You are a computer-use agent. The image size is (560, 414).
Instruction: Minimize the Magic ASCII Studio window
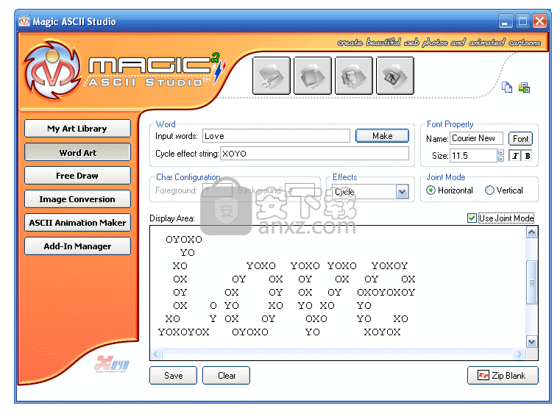tap(506, 21)
